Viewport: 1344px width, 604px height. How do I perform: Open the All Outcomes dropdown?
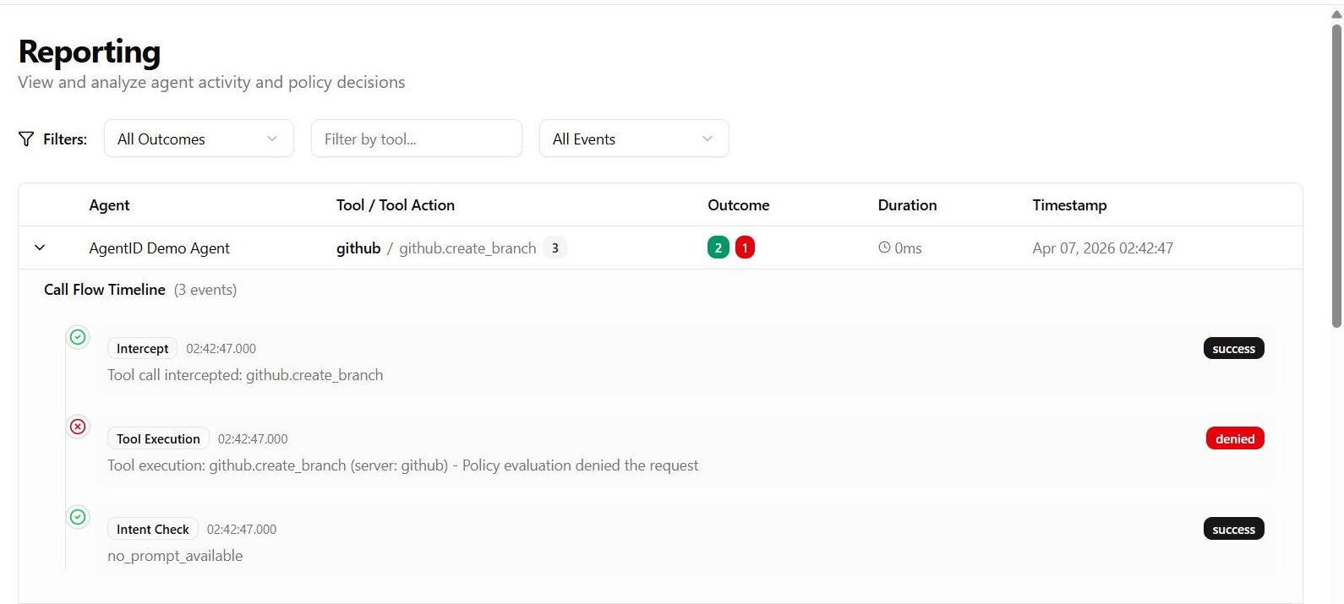coord(199,139)
